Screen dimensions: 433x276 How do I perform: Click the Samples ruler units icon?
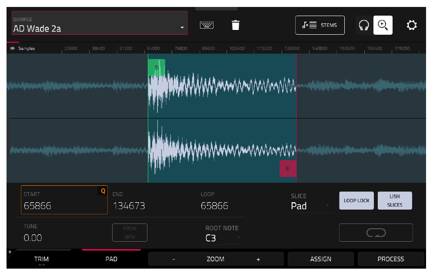point(13,48)
